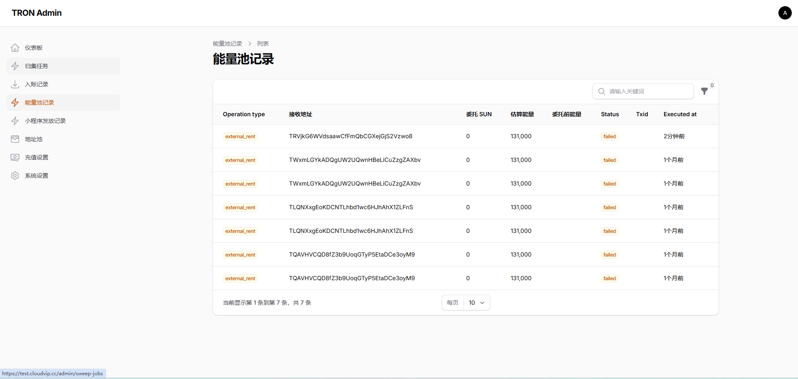Click the TRON Admin logo title
The height and width of the screenshot is (379, 798).
click(37, 13)
